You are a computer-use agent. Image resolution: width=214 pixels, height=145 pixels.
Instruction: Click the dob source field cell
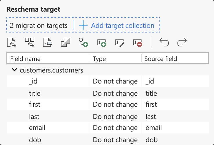(175, 139)
